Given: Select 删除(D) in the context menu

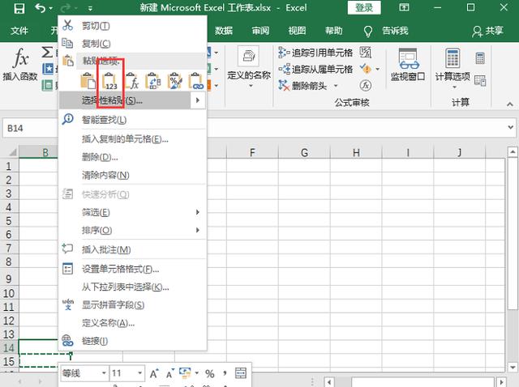Looking at the screenshot, I should pos(131,157).
